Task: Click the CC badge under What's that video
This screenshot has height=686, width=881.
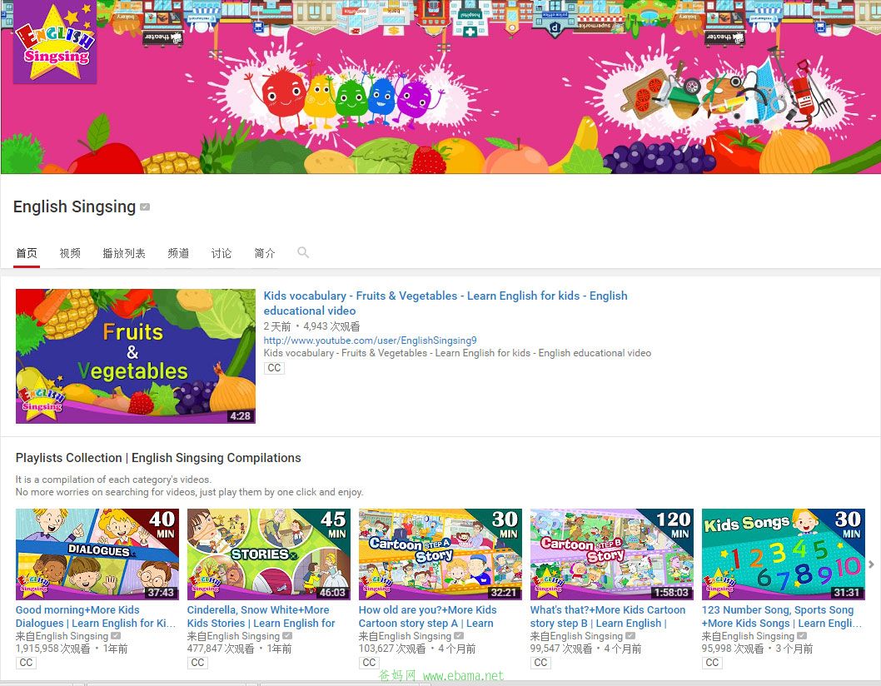Action: coord(540,663)
